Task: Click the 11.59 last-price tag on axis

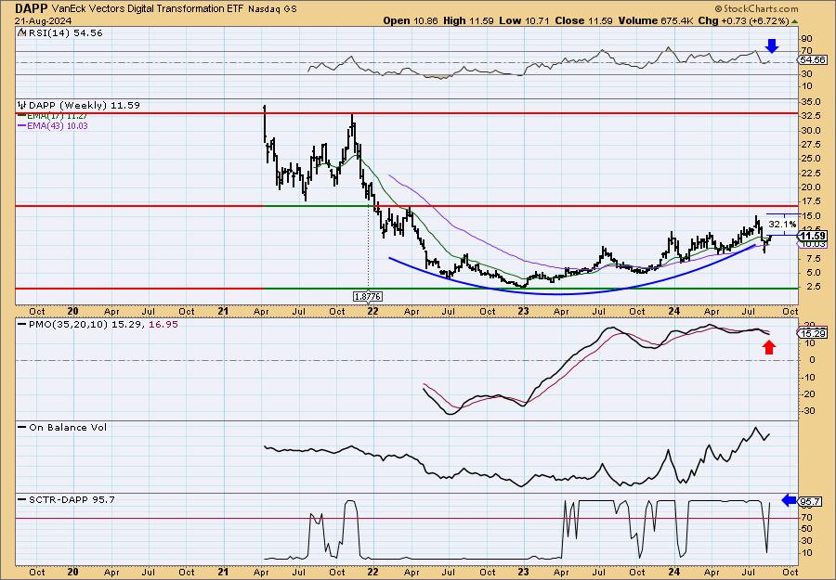Action: click(814, 236)
